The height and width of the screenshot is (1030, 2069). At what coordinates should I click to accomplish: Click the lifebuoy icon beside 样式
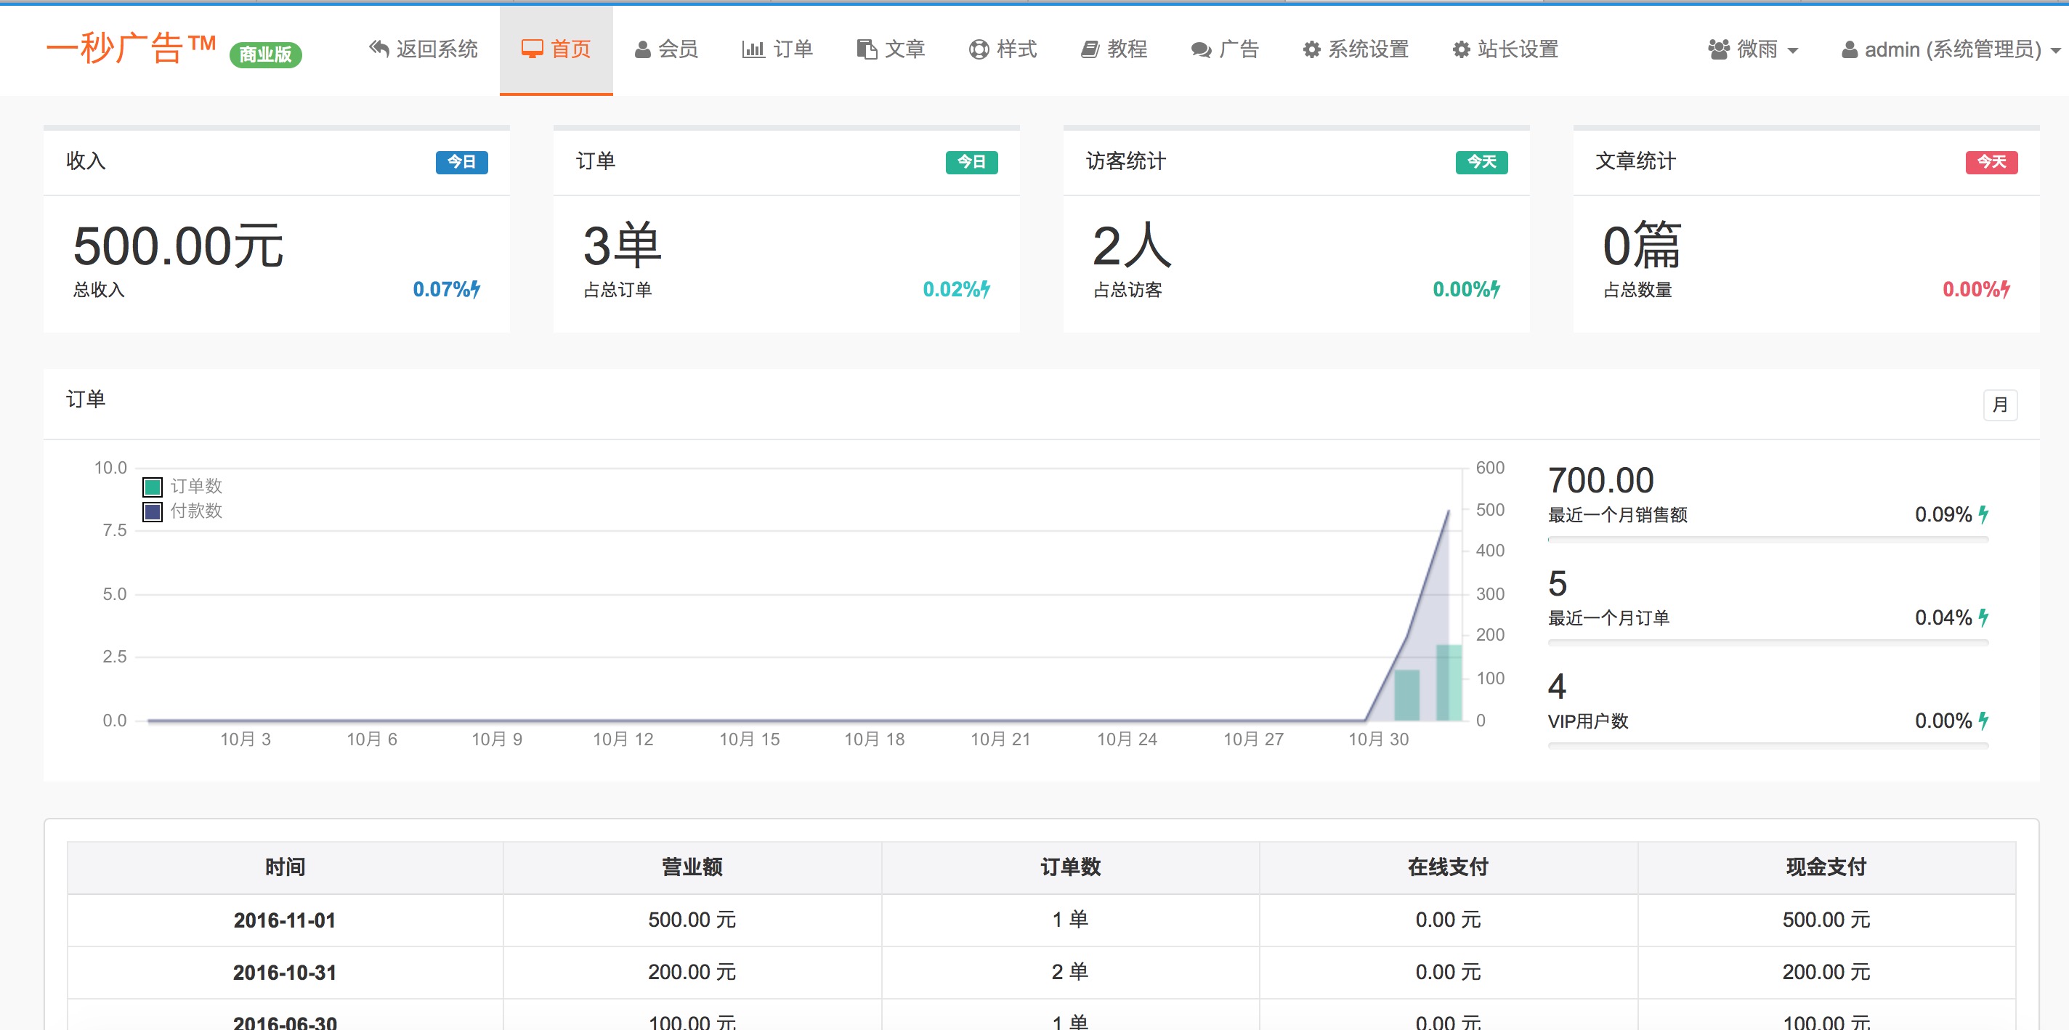click(x=979, y=50)
